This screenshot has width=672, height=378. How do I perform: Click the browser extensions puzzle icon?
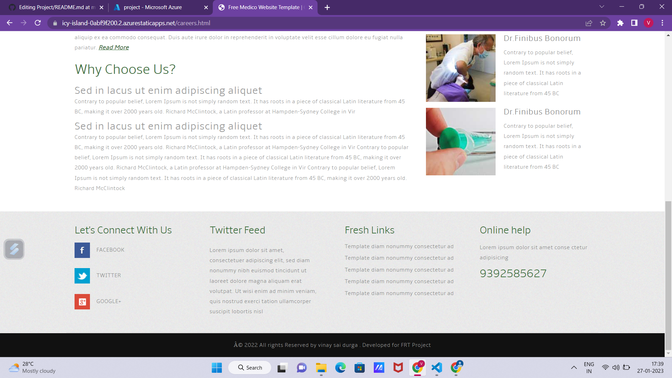(621, 23)
